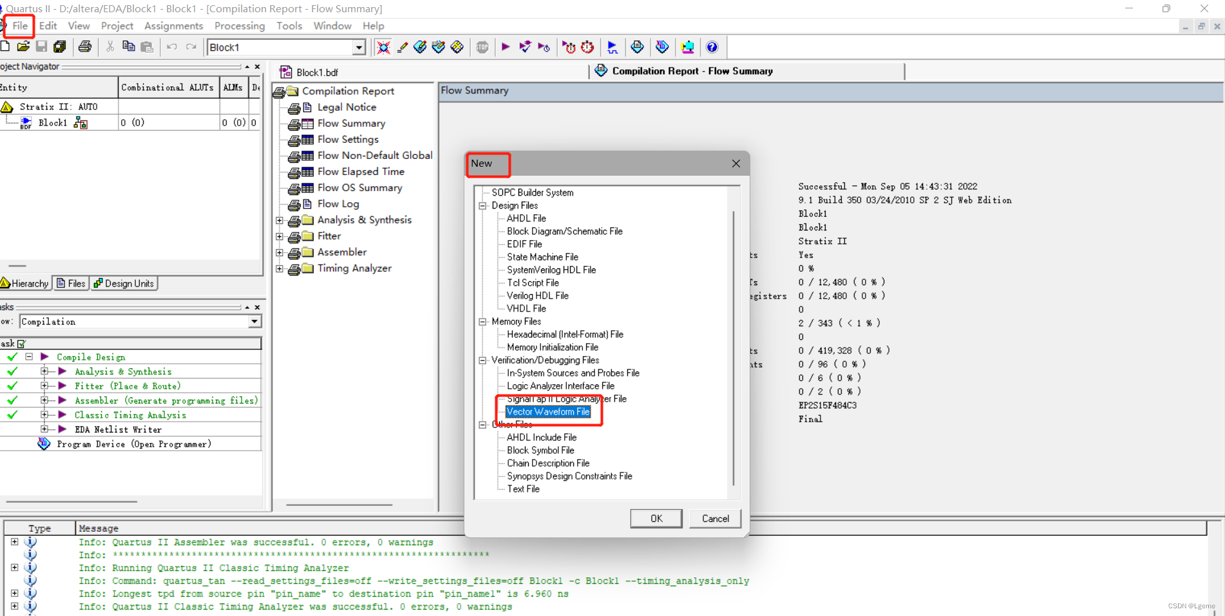The width and height of the screenshot is (1225, 616).
Task: Collapse the Design Files tree node
Action: [483, 205]
